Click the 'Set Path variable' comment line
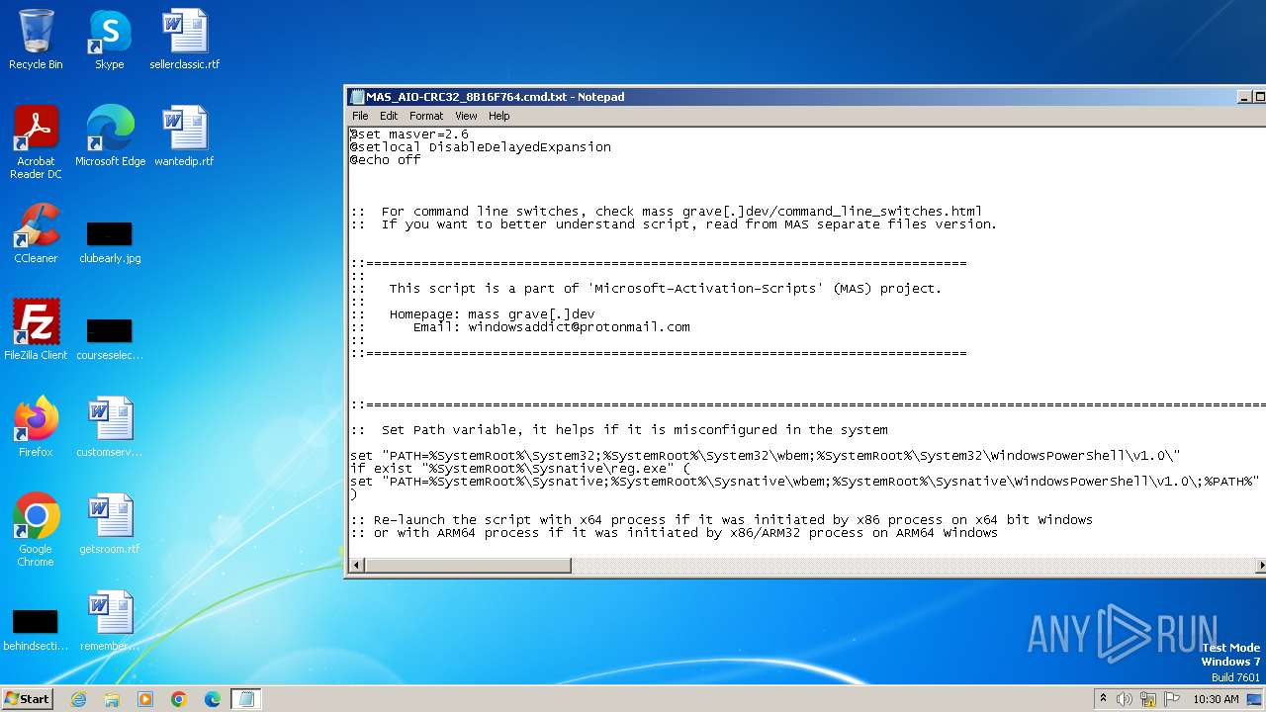This screenshot has height=712, width=1266. click(x=619, y=429)
